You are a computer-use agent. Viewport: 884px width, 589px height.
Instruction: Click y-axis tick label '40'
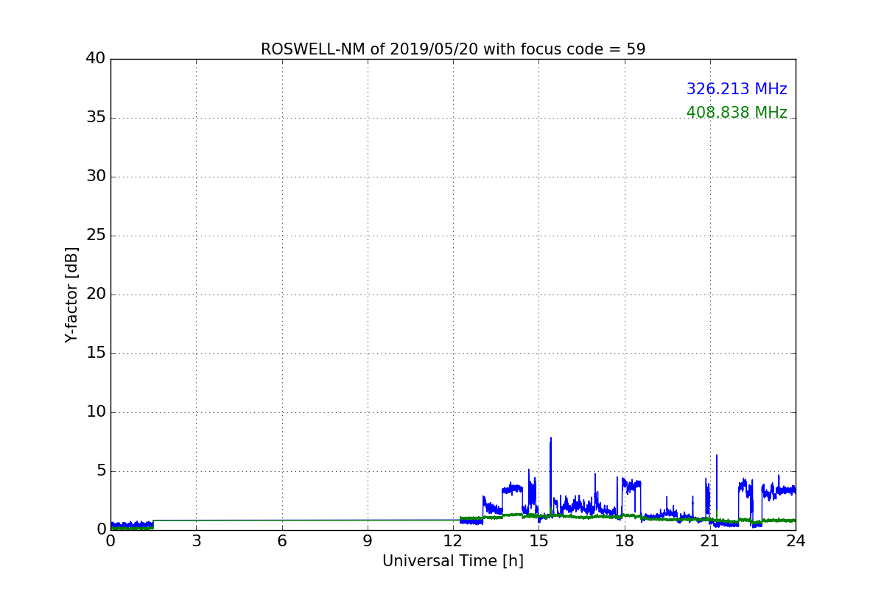click(96, 59)
